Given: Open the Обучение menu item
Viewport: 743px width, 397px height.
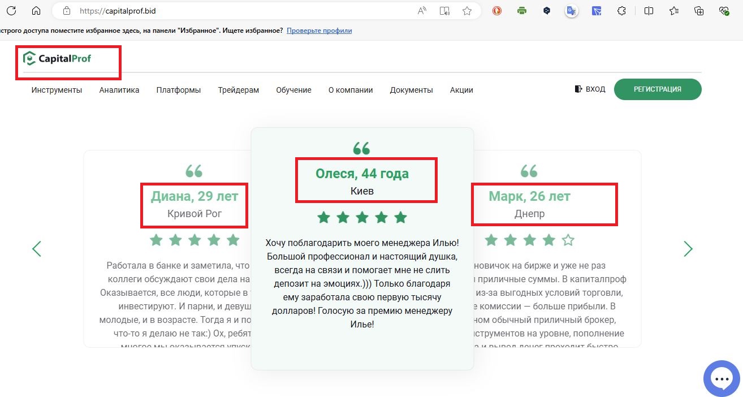Looking at the screenshot, I should 293,90.
